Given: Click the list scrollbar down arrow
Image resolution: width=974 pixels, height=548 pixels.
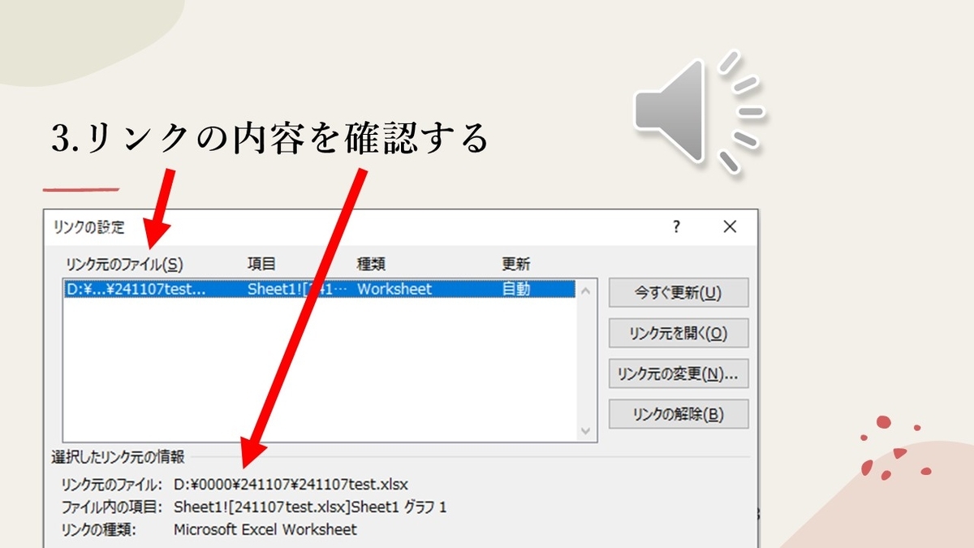Looking at the screenshot, I should pos(587,432).
